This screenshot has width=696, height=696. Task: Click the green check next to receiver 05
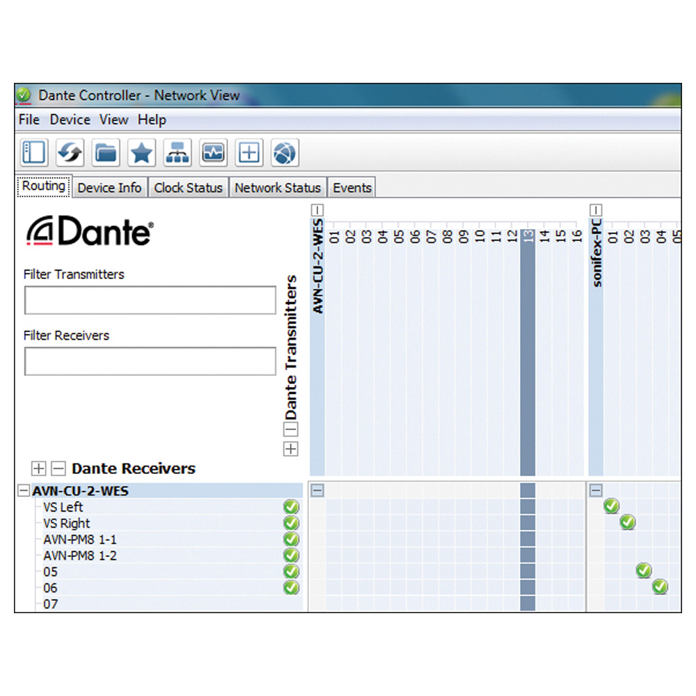pyautogui.click(x=291, y=571)
